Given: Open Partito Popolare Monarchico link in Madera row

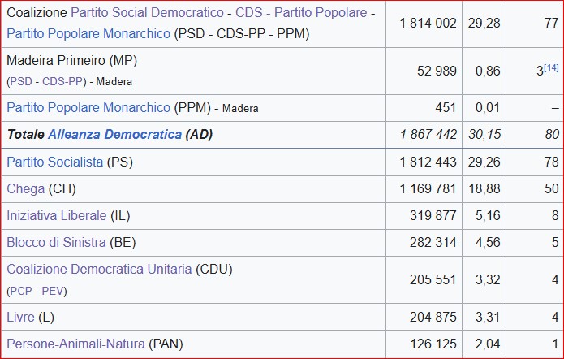Looking at the screenshot, I should [88, 107].
